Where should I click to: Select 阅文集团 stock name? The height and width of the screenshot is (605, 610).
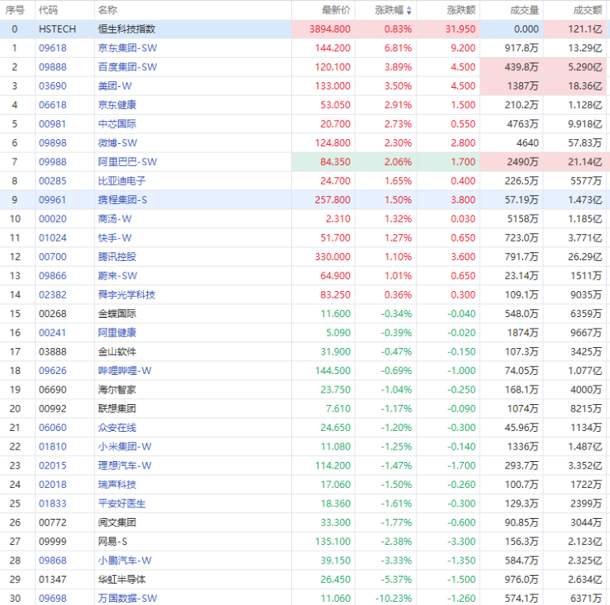point(117,523)
